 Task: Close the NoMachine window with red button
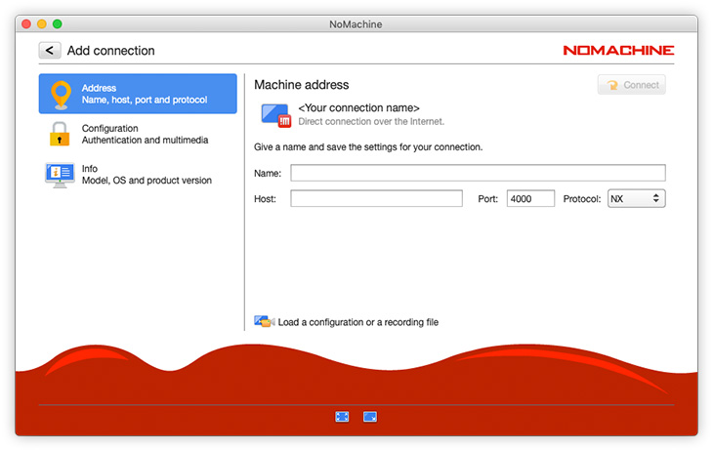click(x=25, y=23)
